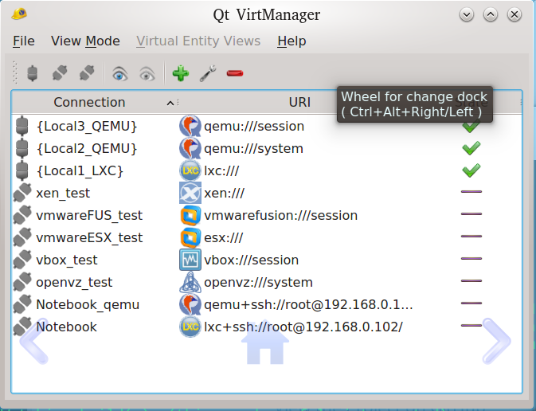Image resolution: width=536 pixels, height=411 pixels.
Task: Click the disconnected plug icon by openvz_test
Action: coord(22,282)
